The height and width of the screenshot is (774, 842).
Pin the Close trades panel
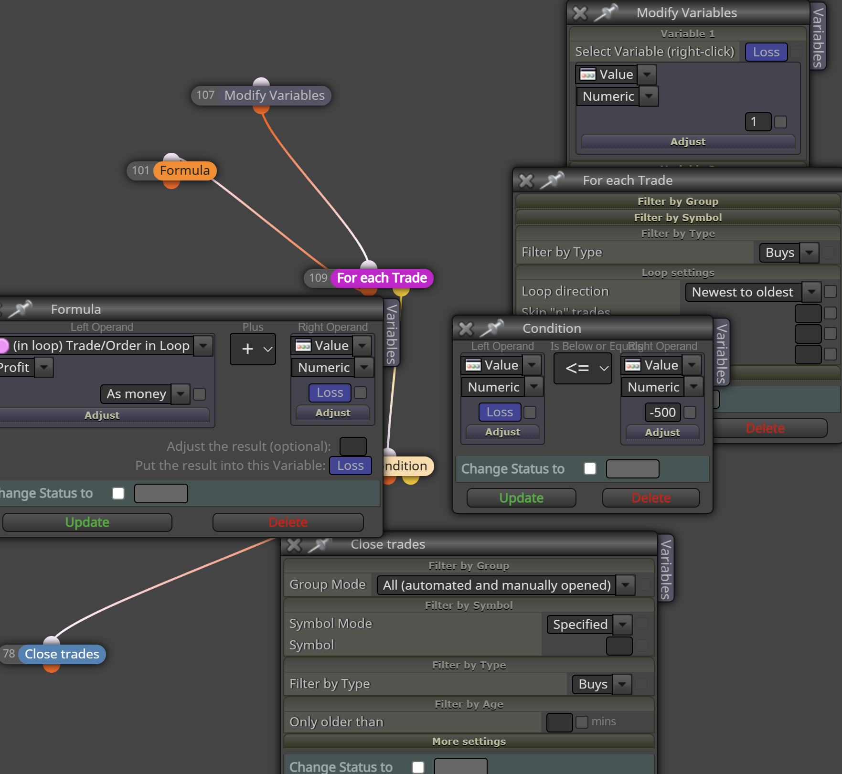[x=320, y=544]
